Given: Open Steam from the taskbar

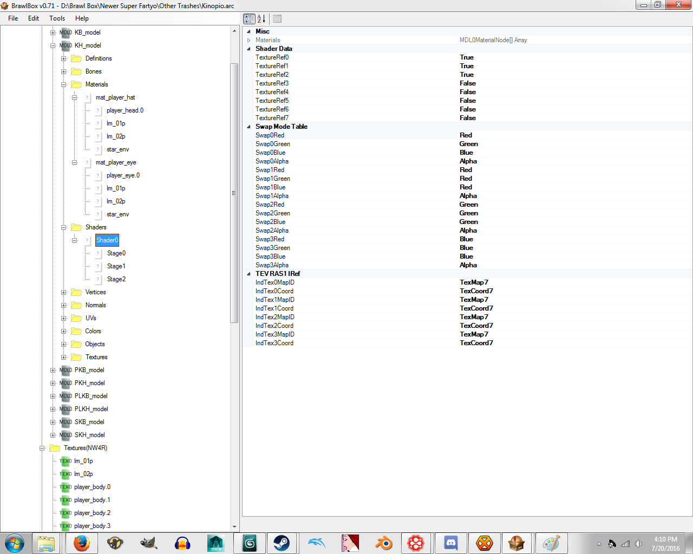Looking at the screenshot, I should (282, 543).
